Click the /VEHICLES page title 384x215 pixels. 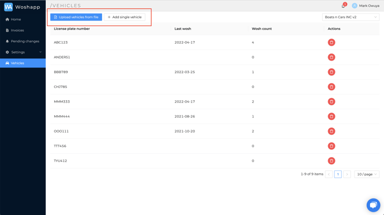point(65,6)
